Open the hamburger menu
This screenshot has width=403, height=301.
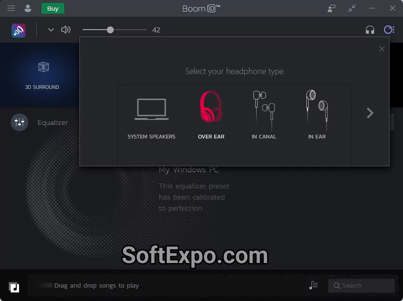coord(11,8)
